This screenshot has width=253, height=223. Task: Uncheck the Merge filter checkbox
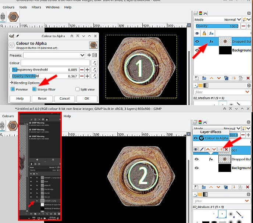click(x=35, y=89)
